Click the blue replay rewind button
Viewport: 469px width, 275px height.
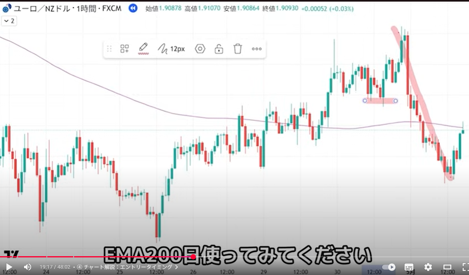pos(133,8)
